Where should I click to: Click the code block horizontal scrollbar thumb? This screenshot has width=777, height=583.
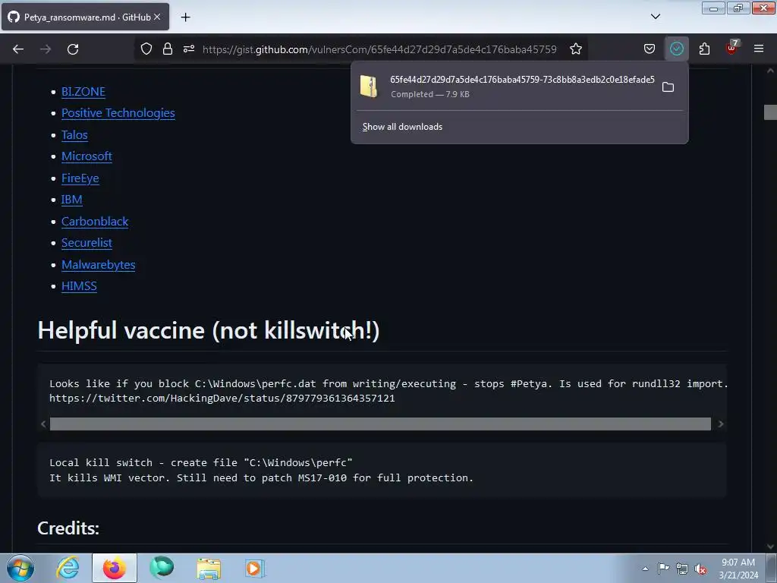(x=380, y=424)
